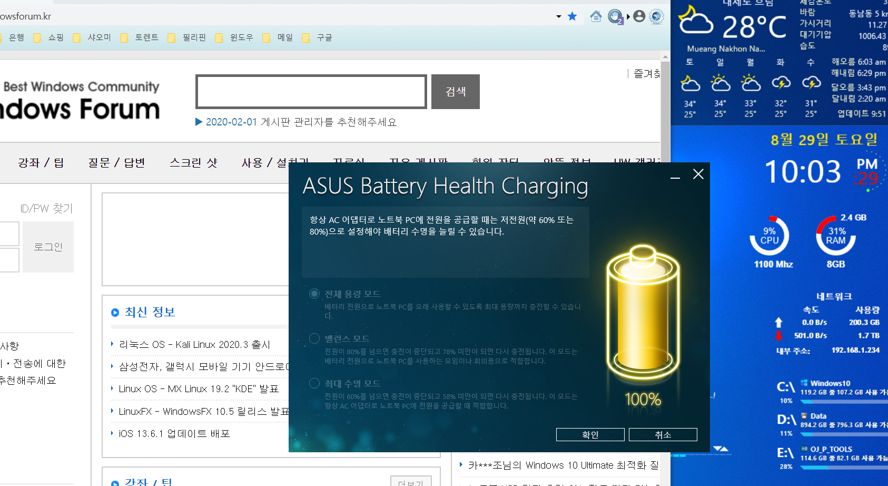The image size is (888, 486).
Task: Open the iOS 13.6.1 업데이트 배포 article
Action: (174, 433)
